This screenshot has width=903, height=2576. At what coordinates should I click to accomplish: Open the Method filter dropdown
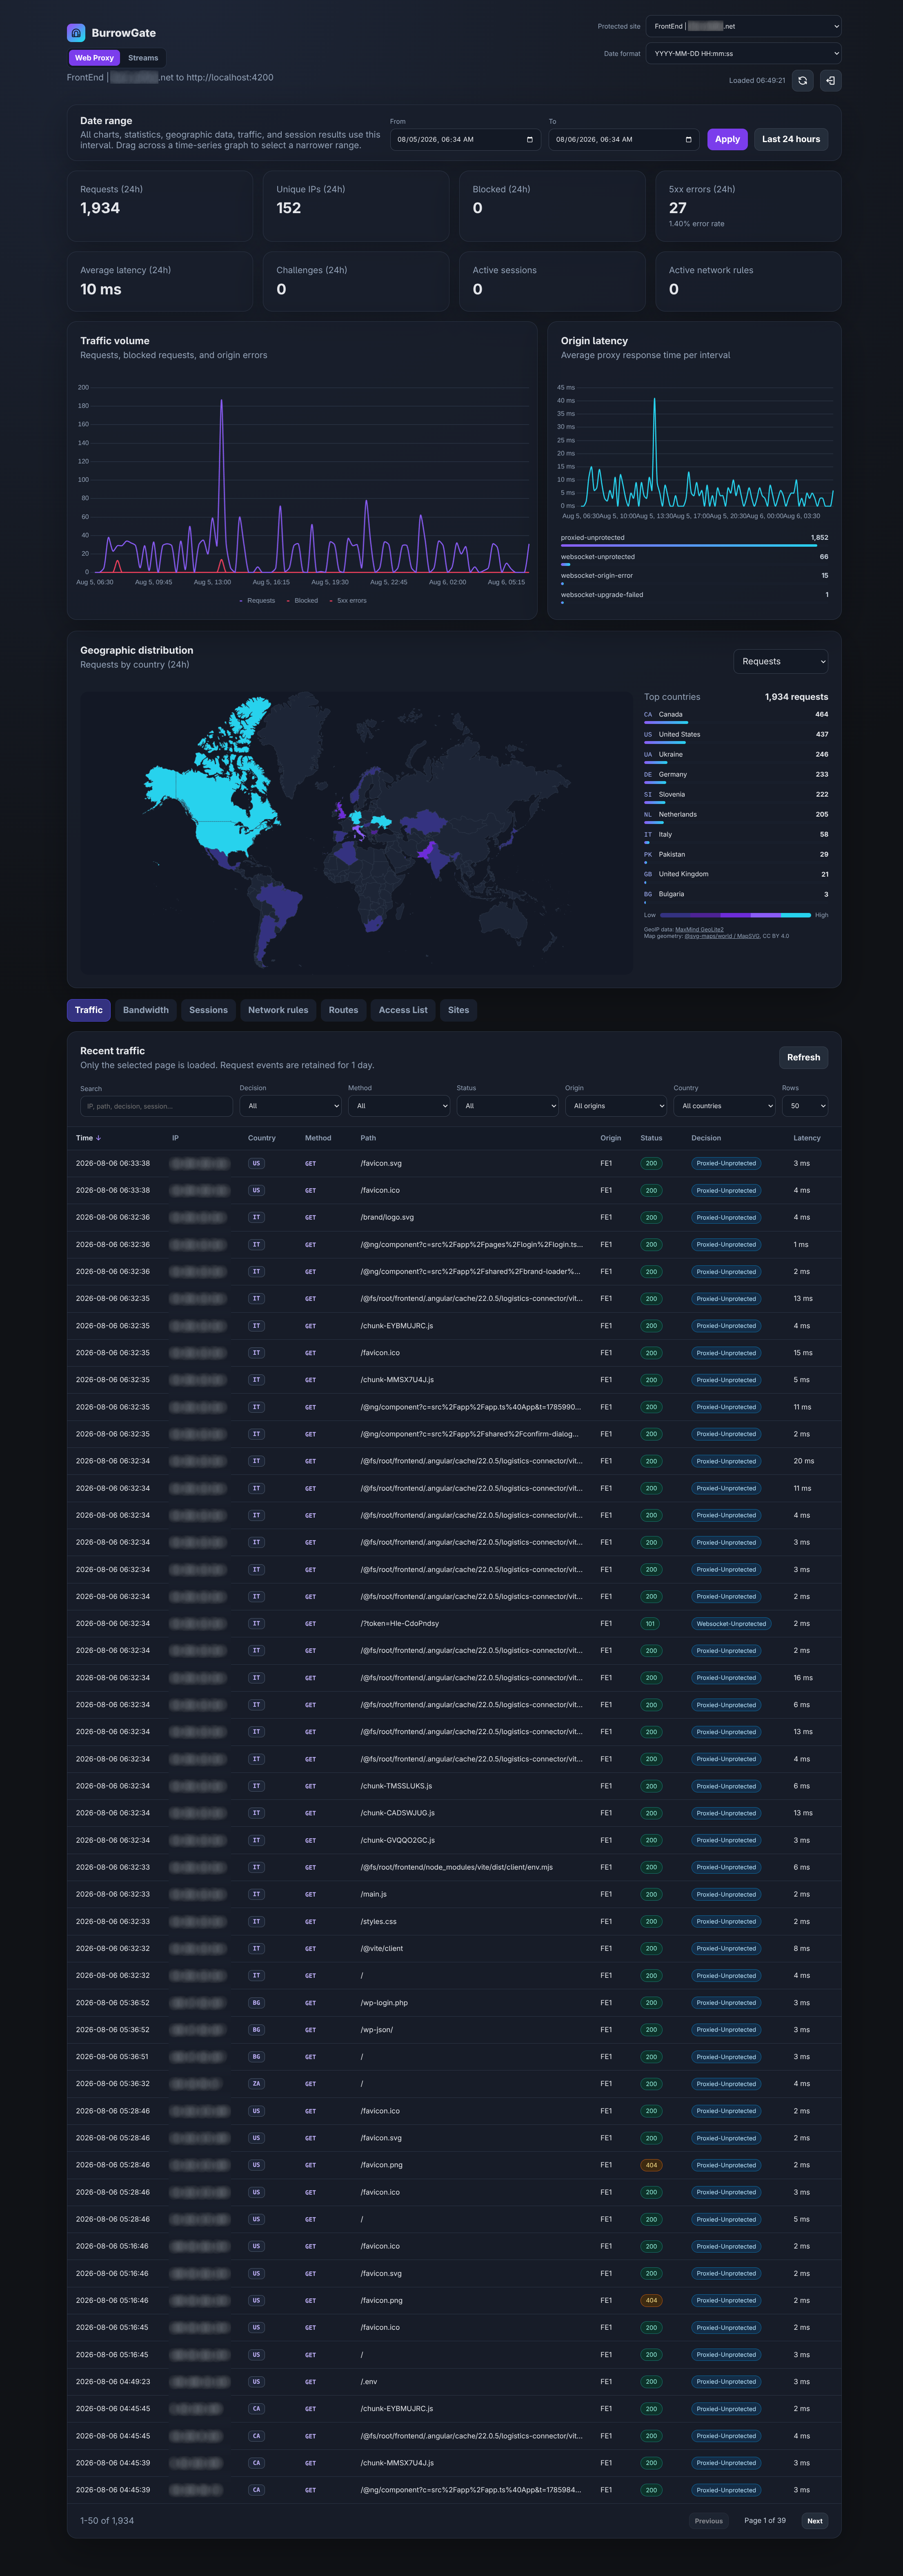[398, 1106]
